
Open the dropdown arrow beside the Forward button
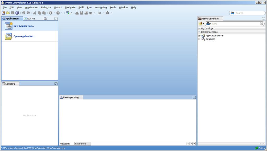coord(62,13)
